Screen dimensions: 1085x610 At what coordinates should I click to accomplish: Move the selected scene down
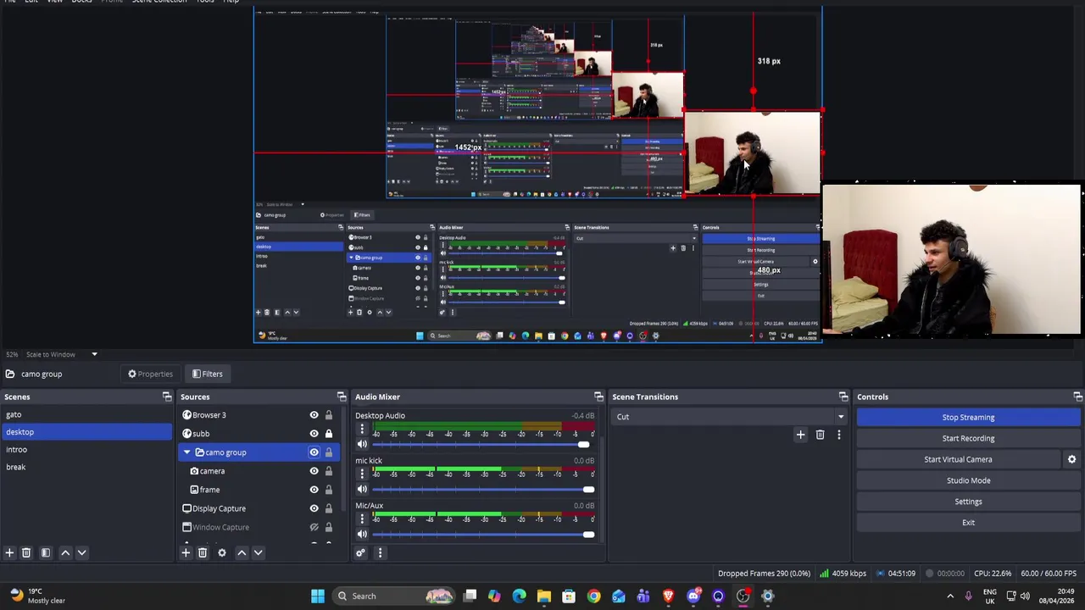click(82, 552)
